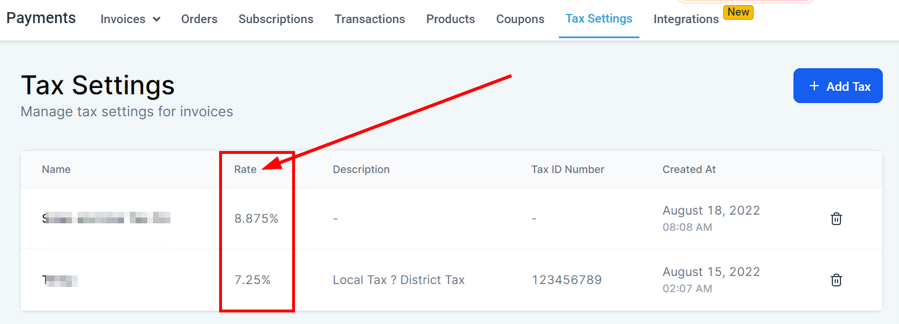Screen dimensions: 899x324
Task: Select the Coupons tab
Action: coord(520,19)
